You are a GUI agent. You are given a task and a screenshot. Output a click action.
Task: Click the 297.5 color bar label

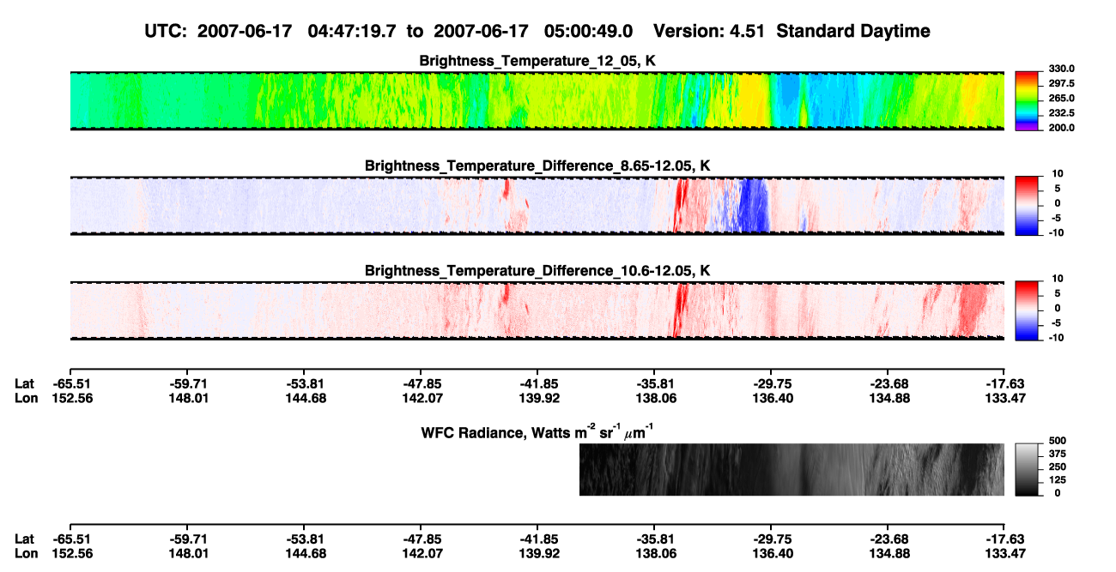pyautogui.click(x=1061, y=83)
